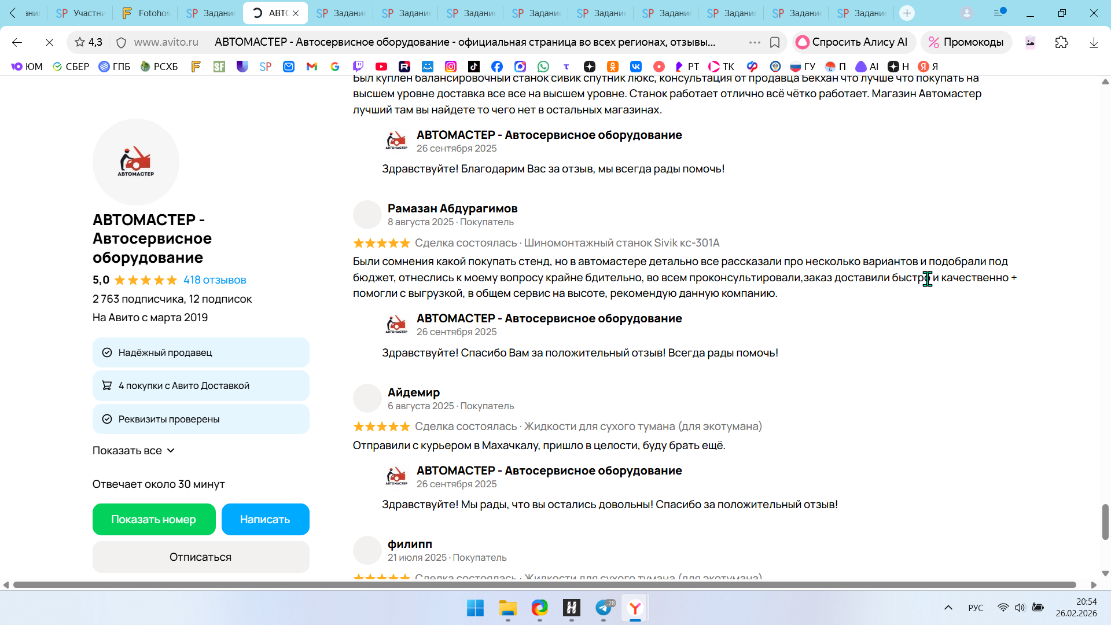The image size is (1111, 625).
Task: Click the 'Показать номер' button
Action: click(x=154, y=520)
